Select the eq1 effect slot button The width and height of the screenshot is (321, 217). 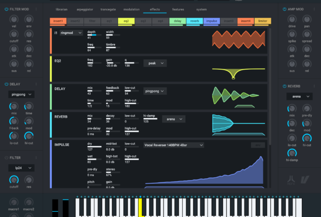(109, 21)
